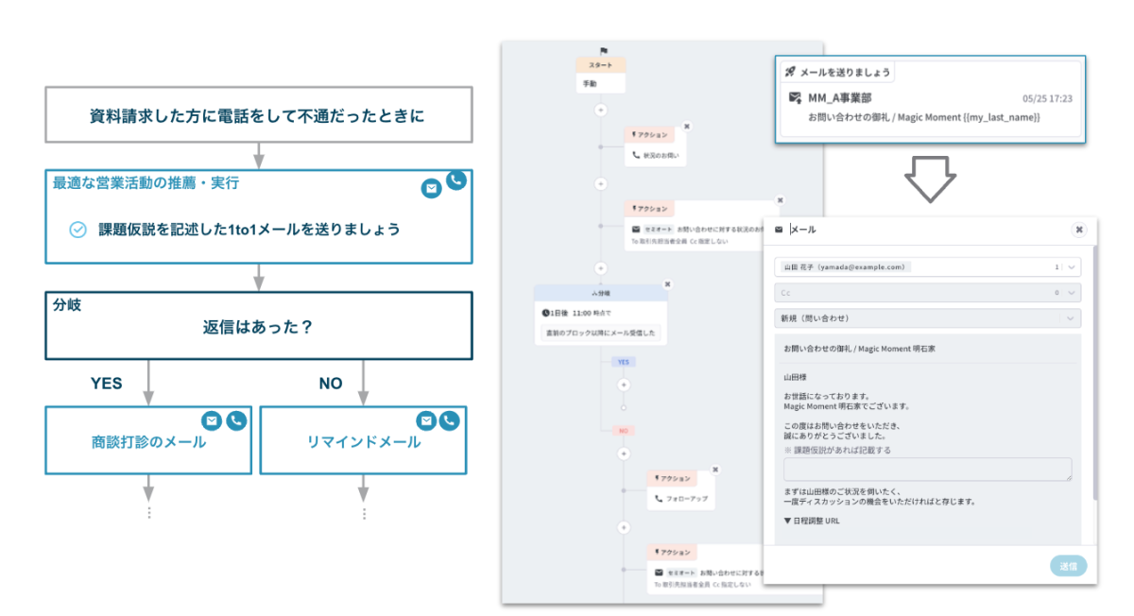Click checkmark circle beside 課題仮説を記述した1to1メール
The image size is (1134, 616).
[78, 230]
